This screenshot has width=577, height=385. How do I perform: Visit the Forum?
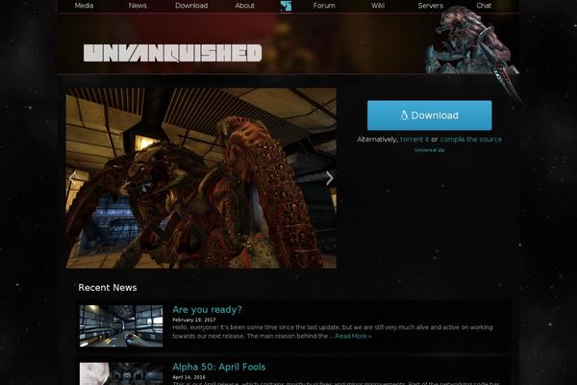(x=324, y=6)
